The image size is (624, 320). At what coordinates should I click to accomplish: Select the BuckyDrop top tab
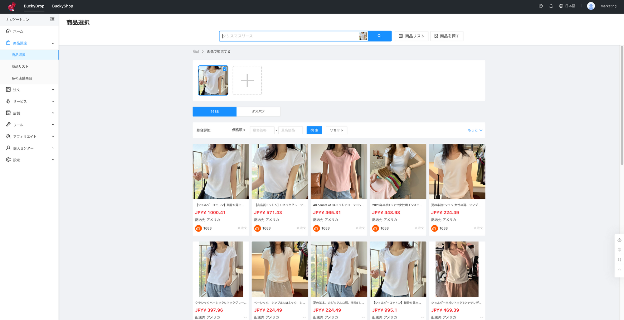[34, 6]
